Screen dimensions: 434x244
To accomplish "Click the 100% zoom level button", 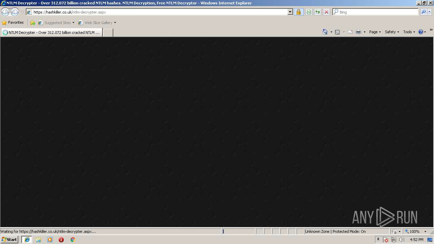I will 412,231.
